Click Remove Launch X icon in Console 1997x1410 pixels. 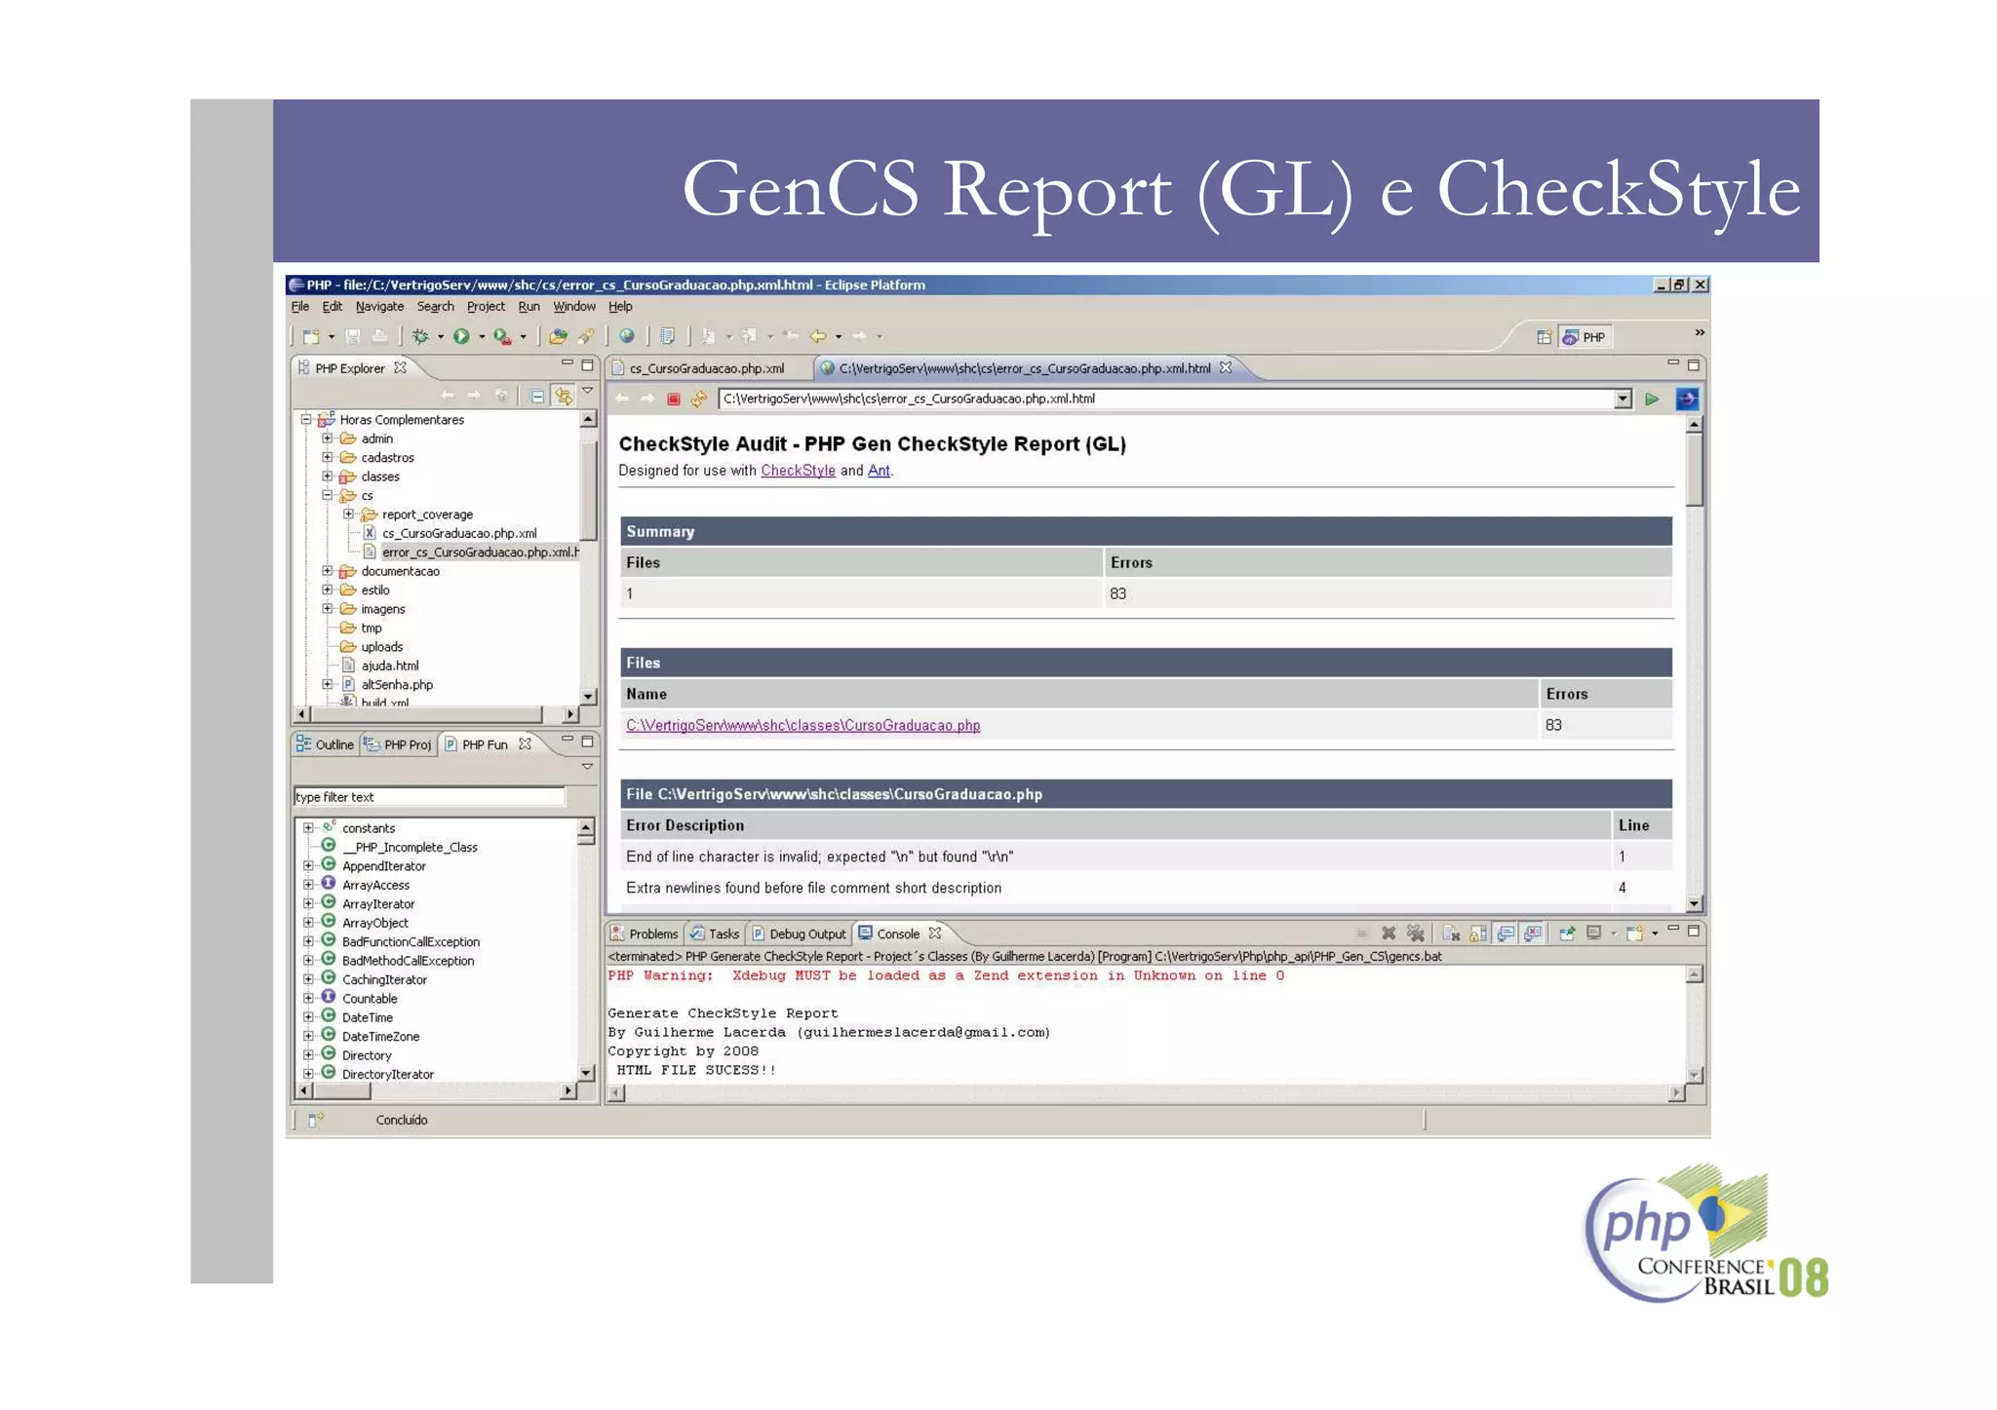click(1389, 934)
